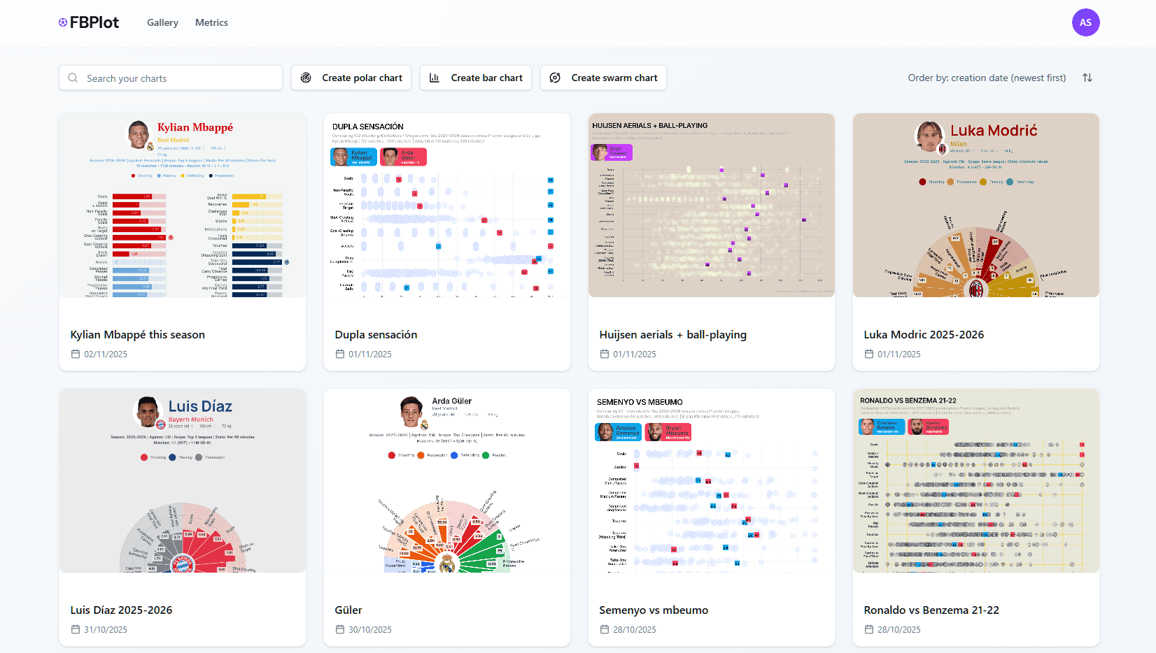Open the Dupla sensación chart thumbnail
1156x653 pixels.
446,206
